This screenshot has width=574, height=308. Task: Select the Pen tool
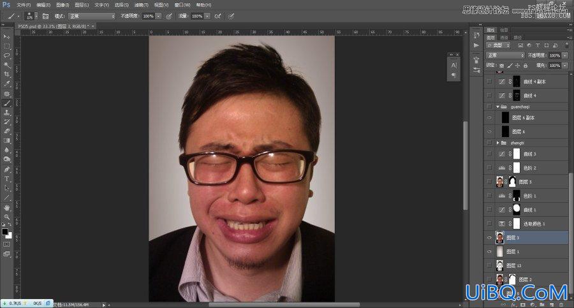(6, 169)
